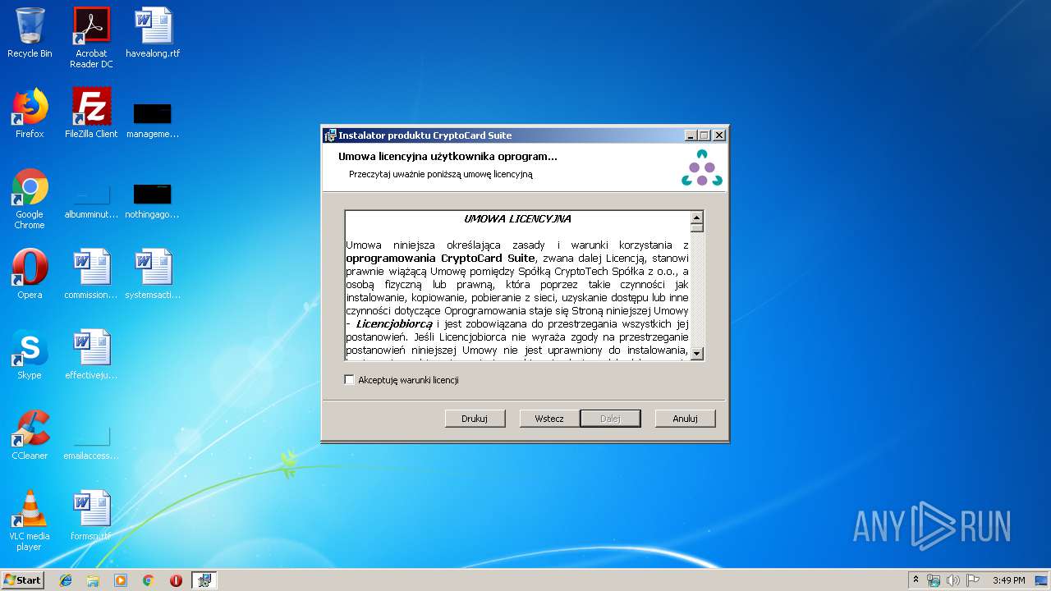Click 'Przeczytaj uważnie poniższą umowę licencyjną' text
Image resolution: width=1051 pixels, height=591 pixels.
click(441, 174)
